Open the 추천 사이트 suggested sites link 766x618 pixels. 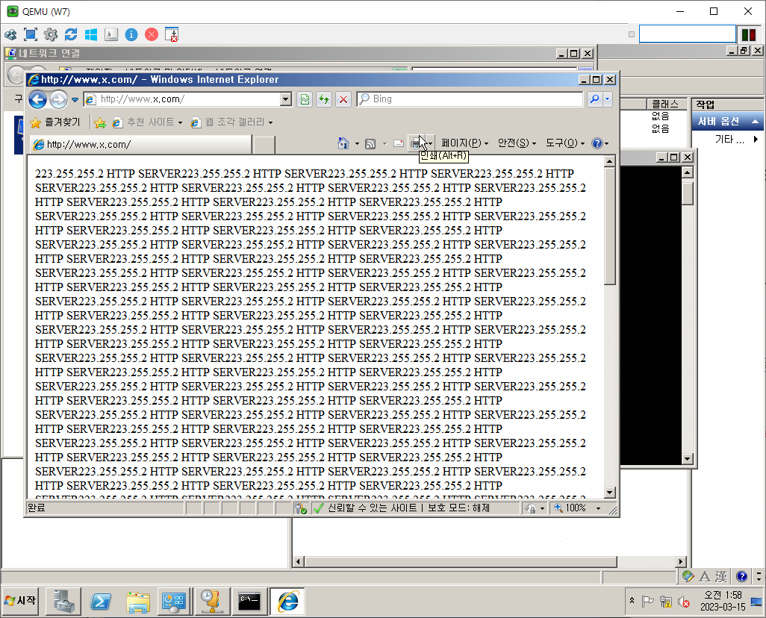[146, 122]
